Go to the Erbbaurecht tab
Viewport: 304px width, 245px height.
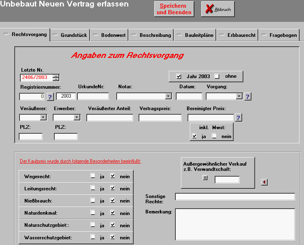click(x=237, y=35)
